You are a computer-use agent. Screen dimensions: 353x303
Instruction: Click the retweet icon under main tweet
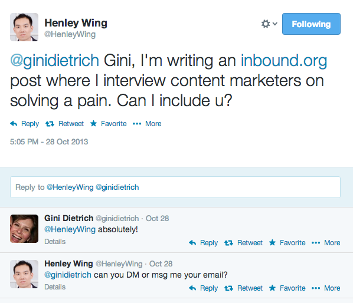[50, 124]
